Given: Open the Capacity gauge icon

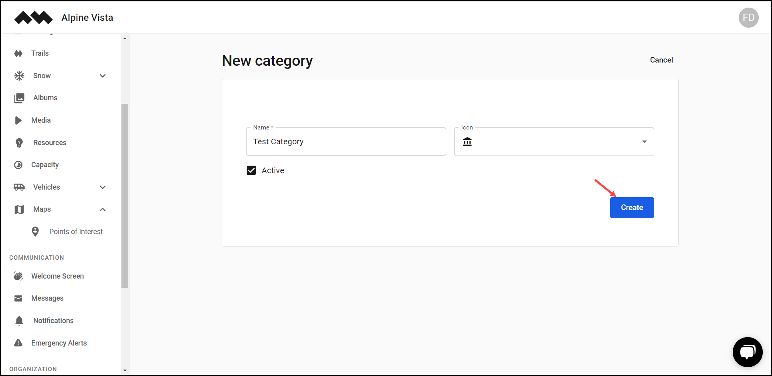Looking at the screenshot, I should click(19, 164).
